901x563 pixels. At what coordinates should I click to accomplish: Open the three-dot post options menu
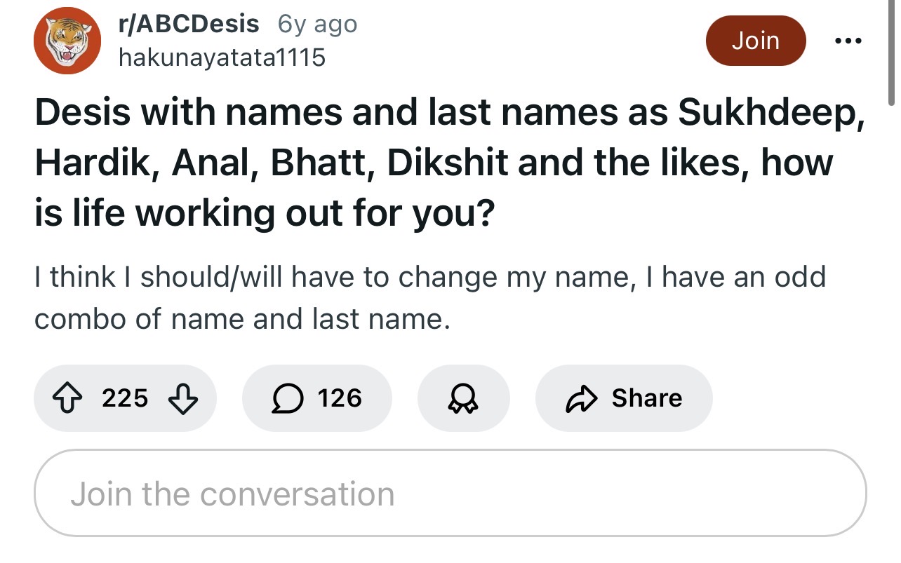click(x=848, y=40)
